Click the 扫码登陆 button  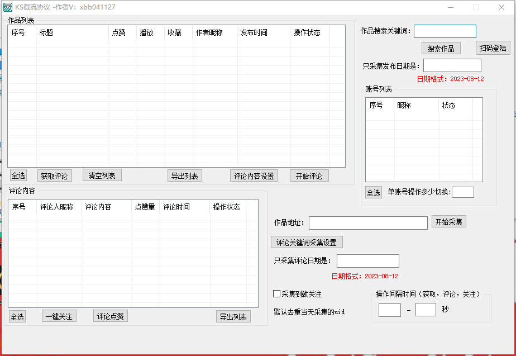click(x=493, y=48)
